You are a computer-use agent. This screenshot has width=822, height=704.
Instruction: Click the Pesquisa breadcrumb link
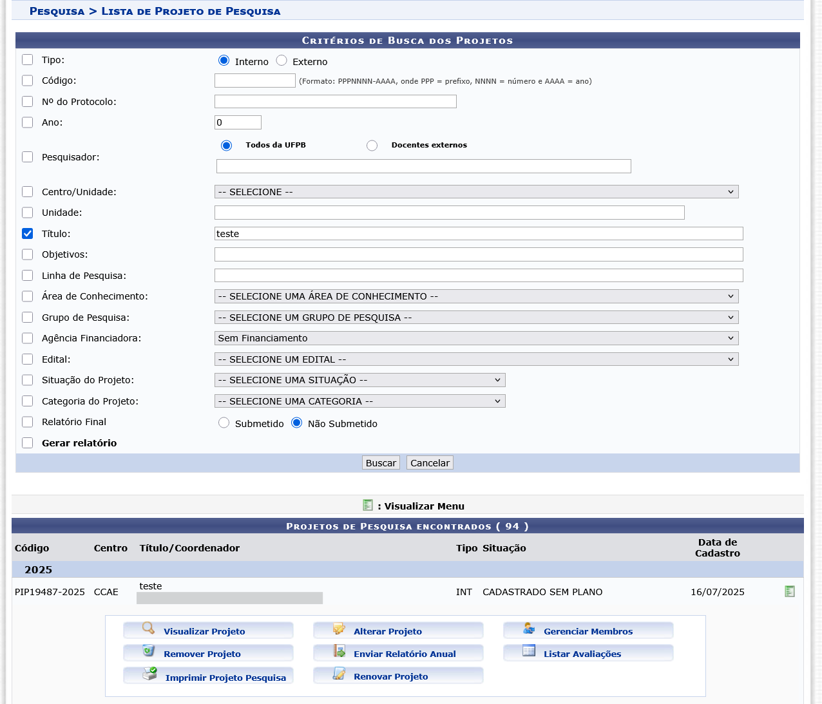coord(57,12)
